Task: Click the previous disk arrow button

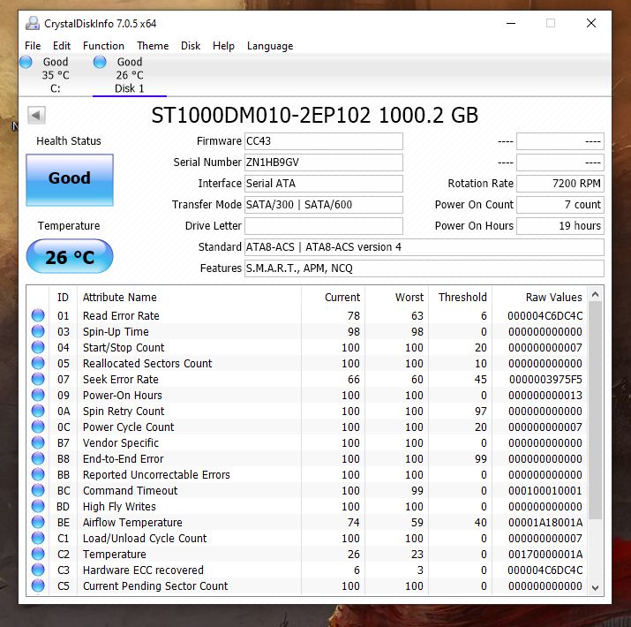Action: coord(36,116)
